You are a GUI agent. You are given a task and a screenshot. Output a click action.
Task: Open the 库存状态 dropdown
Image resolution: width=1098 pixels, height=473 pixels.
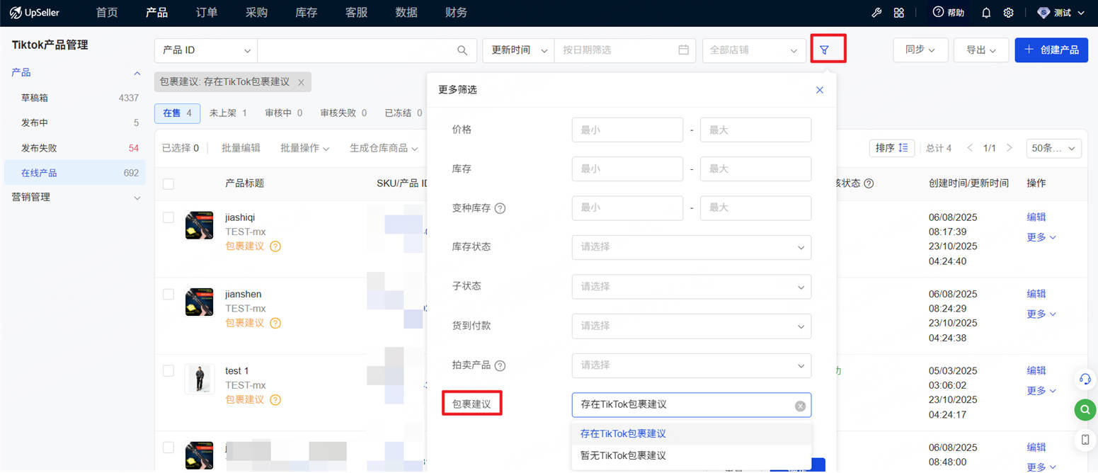click(x=692, y=247)
